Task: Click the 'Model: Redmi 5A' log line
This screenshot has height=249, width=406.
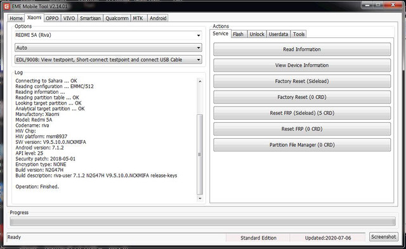Action: 34,120
